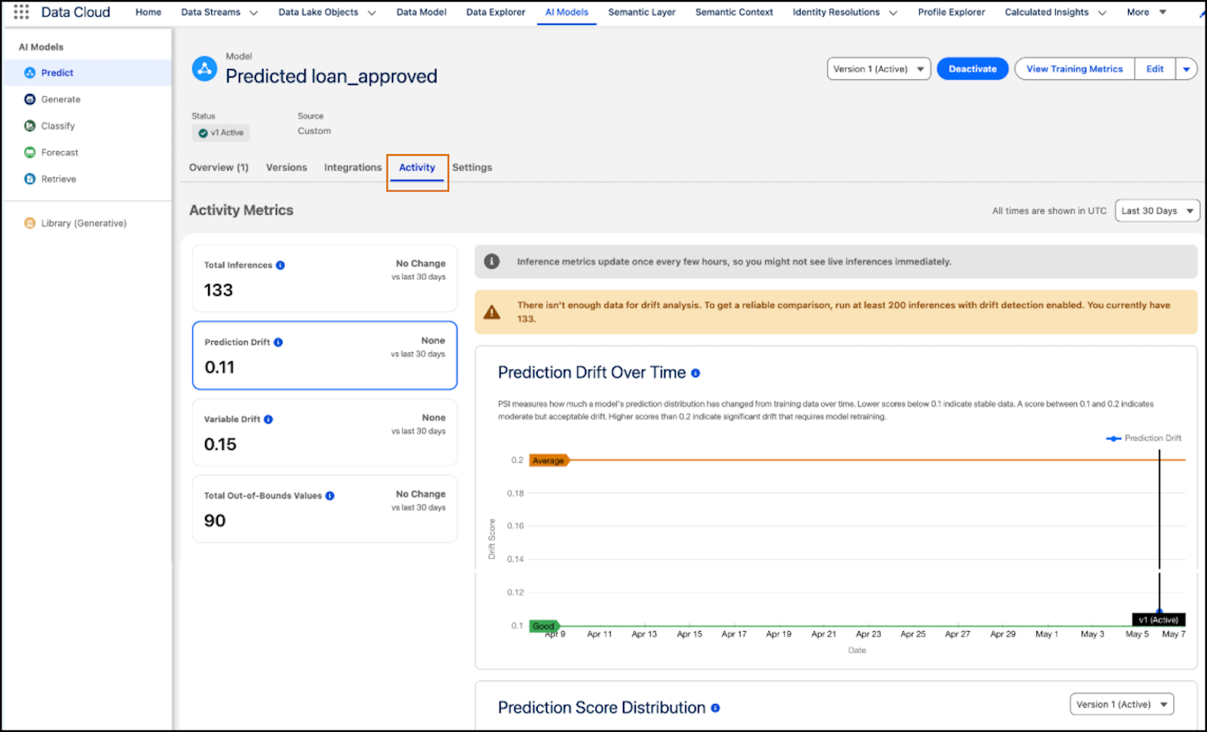Switch to the Overview (1) tab

[219, 167]
